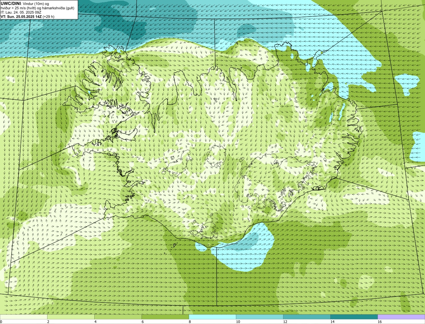Viewport: 425px width, 324px height.
Task: Click the 'hviður > 25 m/s (hvítt)' description line
Action: pos(38,8)
